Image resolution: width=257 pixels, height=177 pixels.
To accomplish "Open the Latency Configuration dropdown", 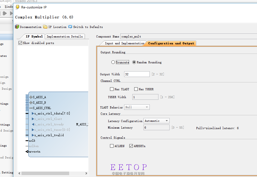I will (156, 121).
